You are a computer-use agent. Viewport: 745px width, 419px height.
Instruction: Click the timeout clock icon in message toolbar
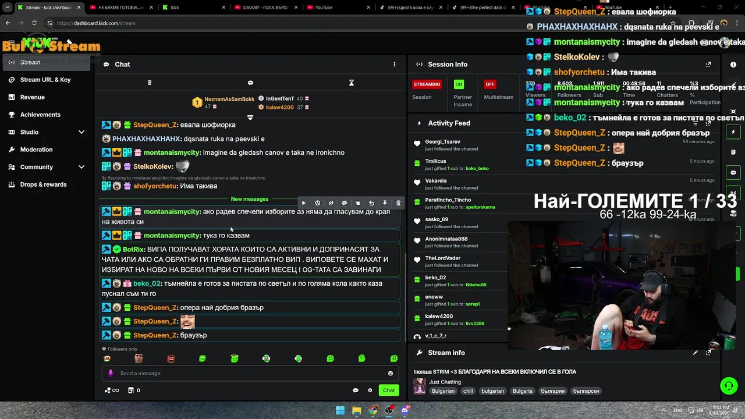(317, 203)
